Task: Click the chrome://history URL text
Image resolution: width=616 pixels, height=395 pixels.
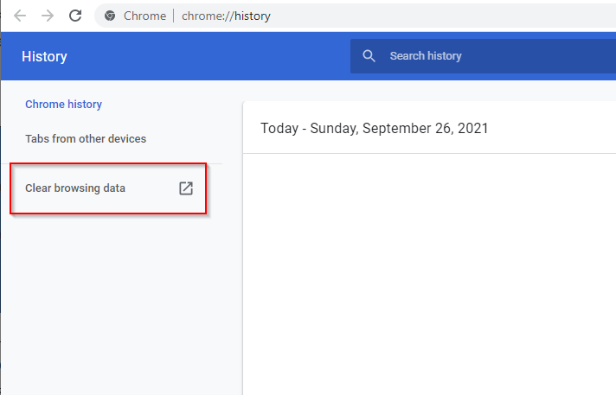Action: (x=226, y=16)
